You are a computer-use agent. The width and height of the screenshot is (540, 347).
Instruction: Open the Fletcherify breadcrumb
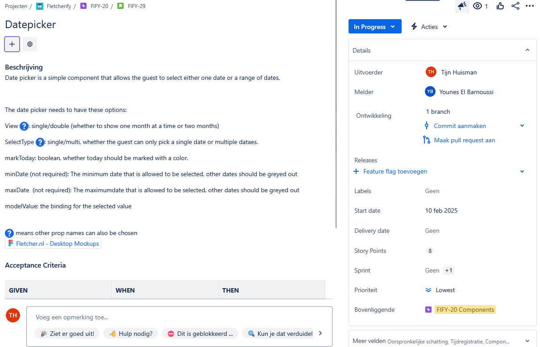tap(58, 6)
